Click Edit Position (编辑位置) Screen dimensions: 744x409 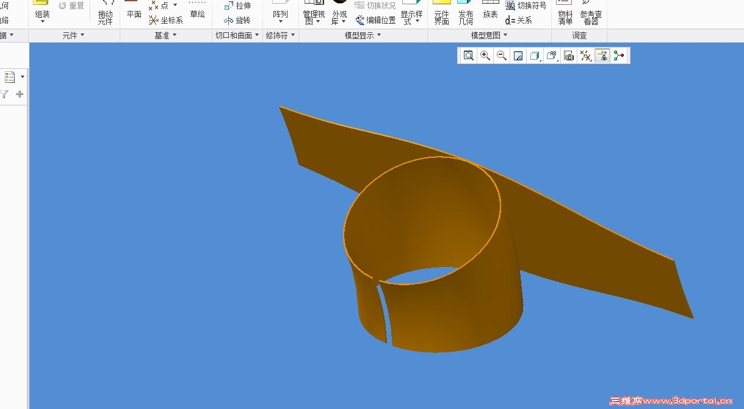[x=375, y=20]
